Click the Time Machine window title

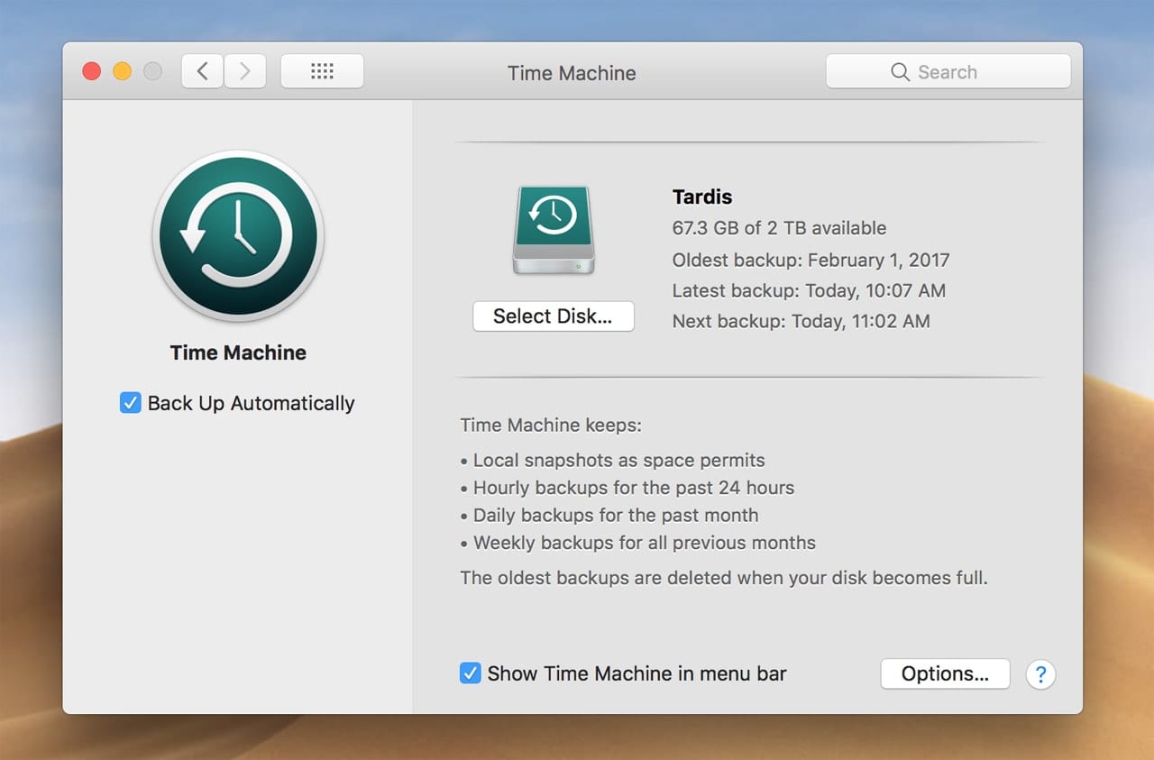(572, 73)
